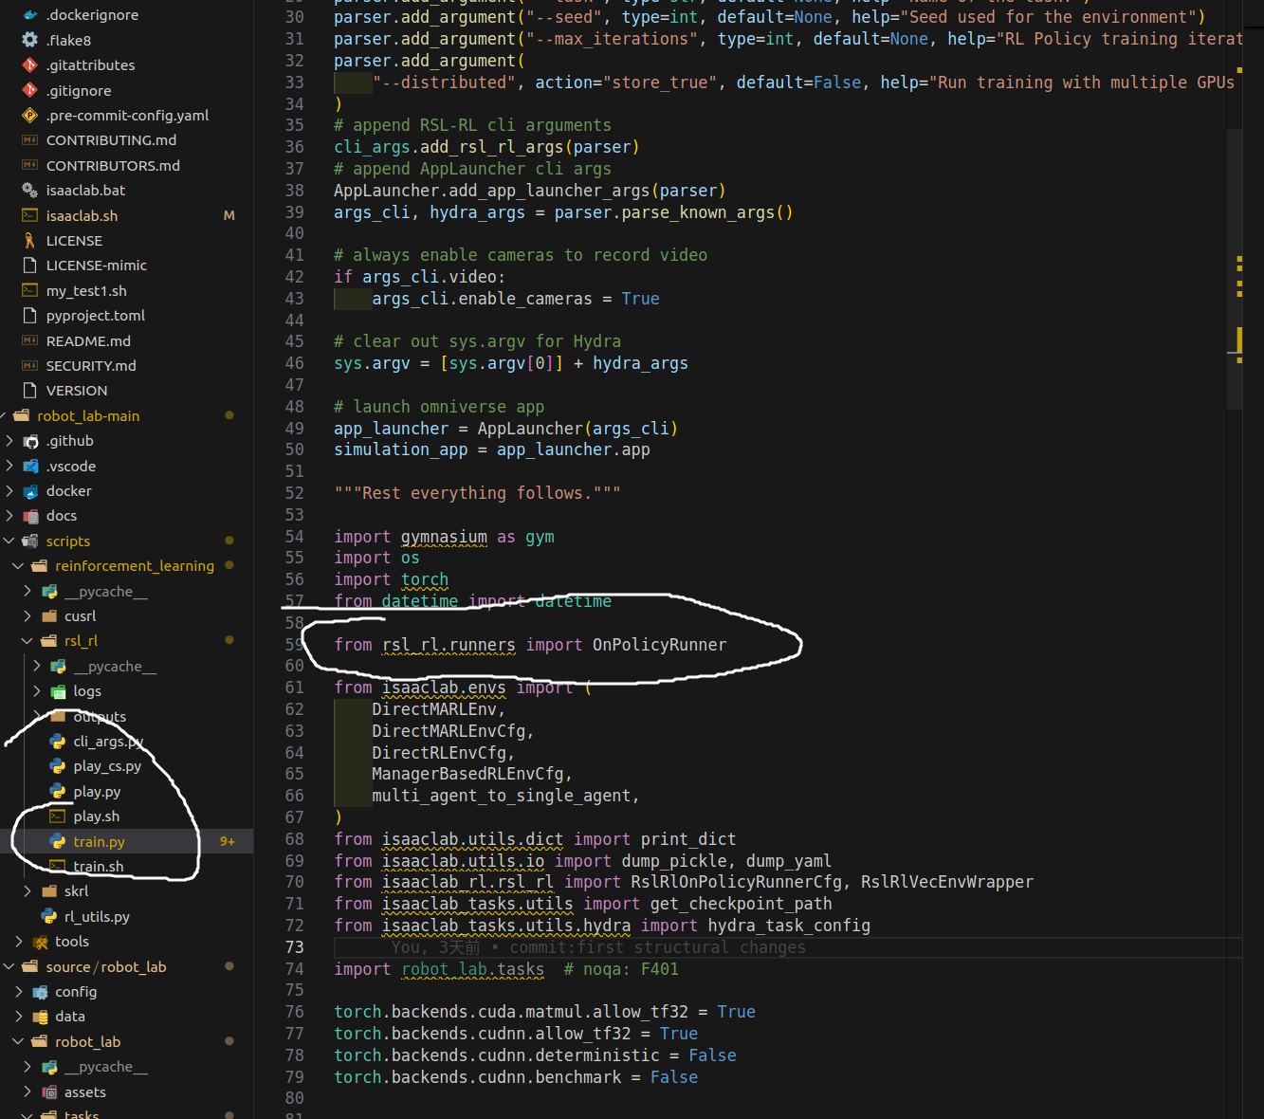The width and height of the screenshot is (1264, 1119).
Task: Expand the .github folder chevron
Action: pos(9,441)
